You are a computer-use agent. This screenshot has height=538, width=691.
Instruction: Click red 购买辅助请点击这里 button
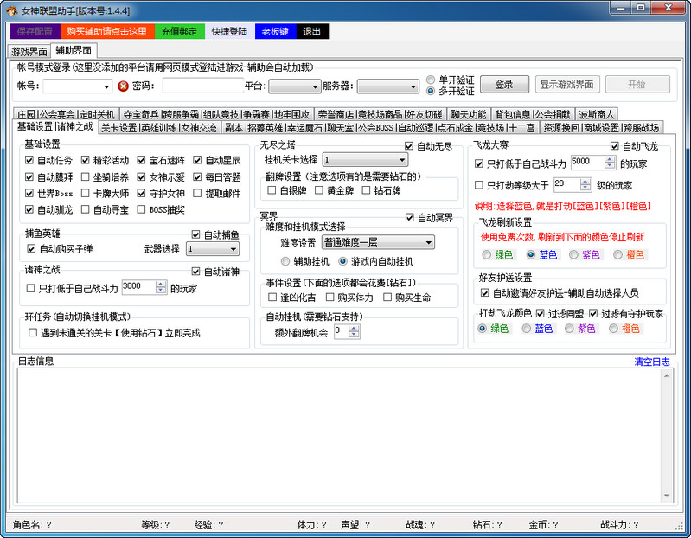point(106,31)
